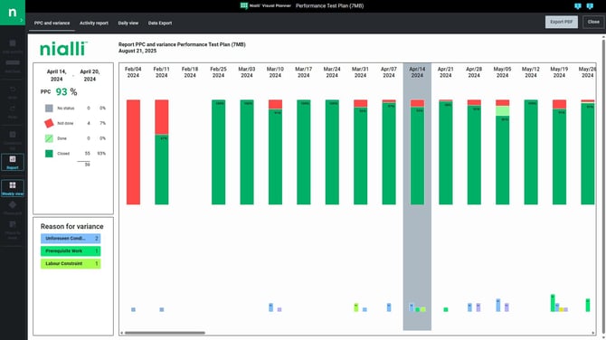
Task: Select the Prerequisite Work variance reason
Action: point(71,251)
